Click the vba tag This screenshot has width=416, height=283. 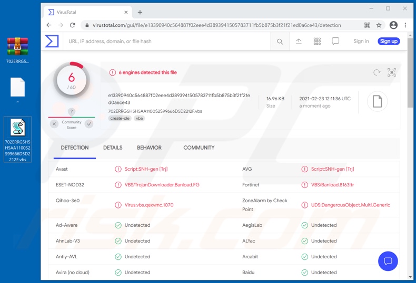(140, 119)
